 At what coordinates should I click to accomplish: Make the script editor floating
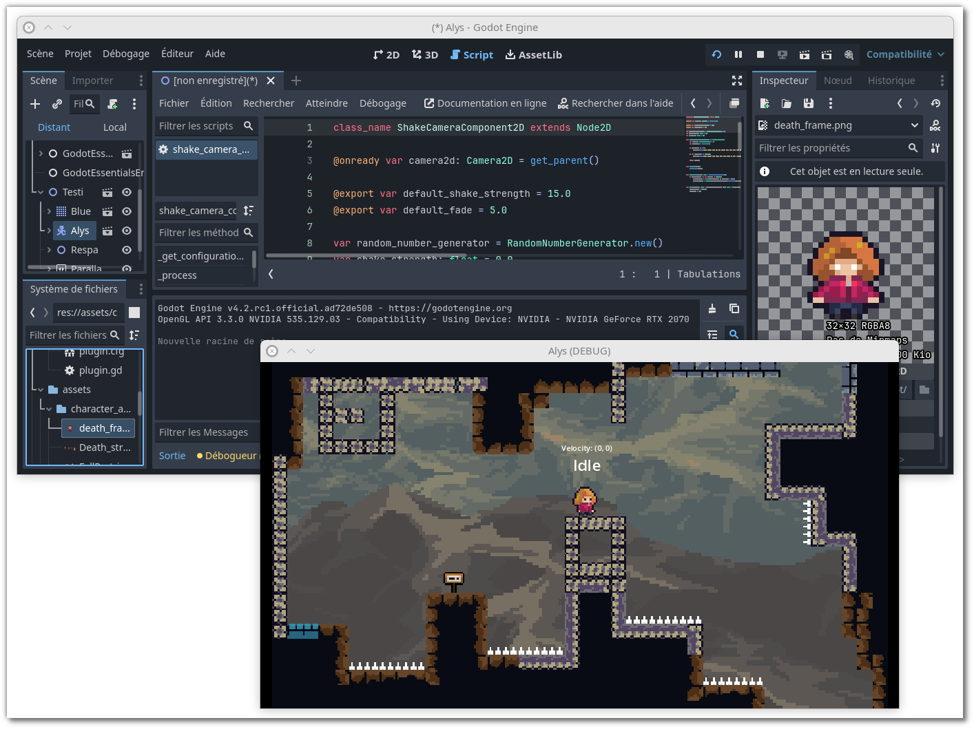tap(734, 103)
